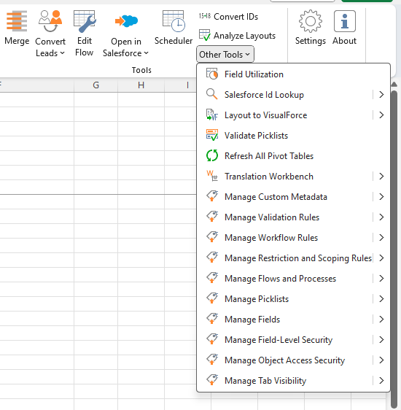Click the Validate Picklists icon
Screen dimensions: 401x410
[x=212, y=135]
